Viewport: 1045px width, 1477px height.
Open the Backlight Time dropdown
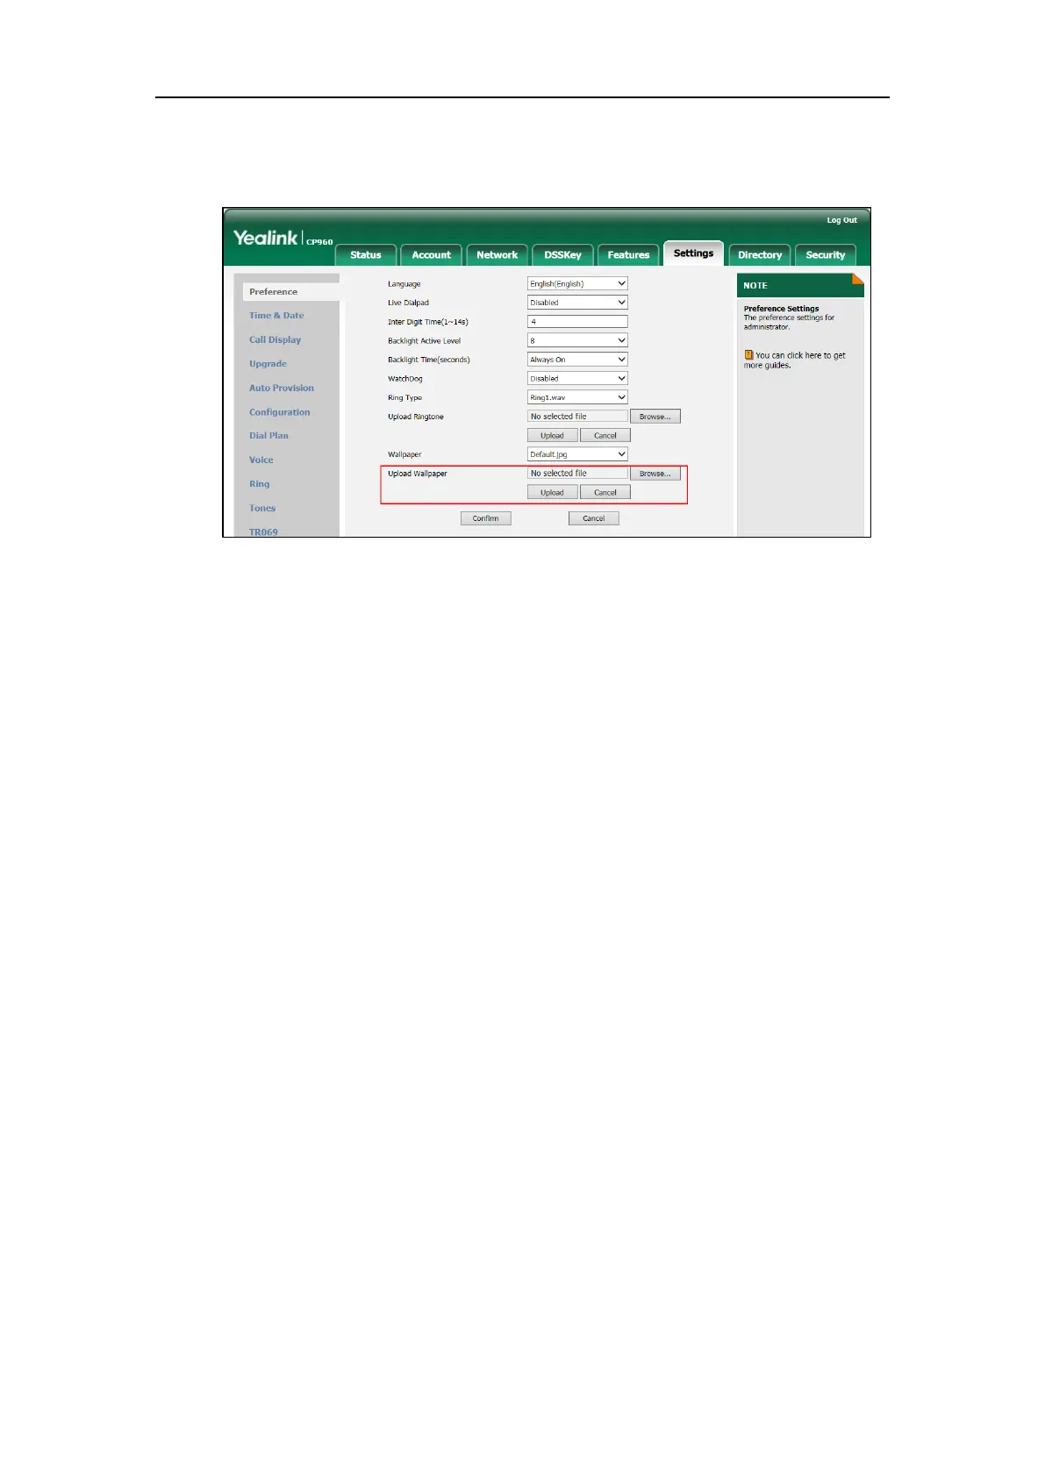point(577,360)
